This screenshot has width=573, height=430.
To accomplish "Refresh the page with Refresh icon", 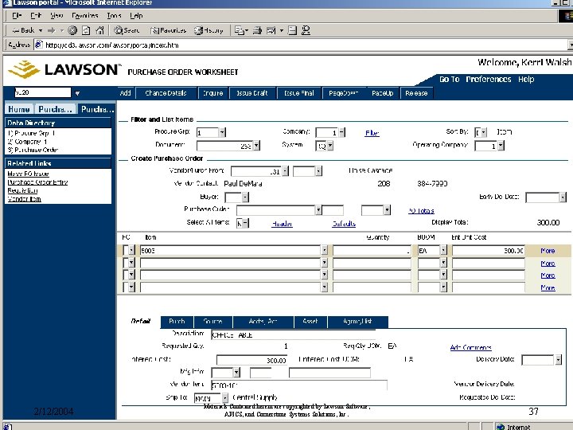I will (x=86, y=30).
